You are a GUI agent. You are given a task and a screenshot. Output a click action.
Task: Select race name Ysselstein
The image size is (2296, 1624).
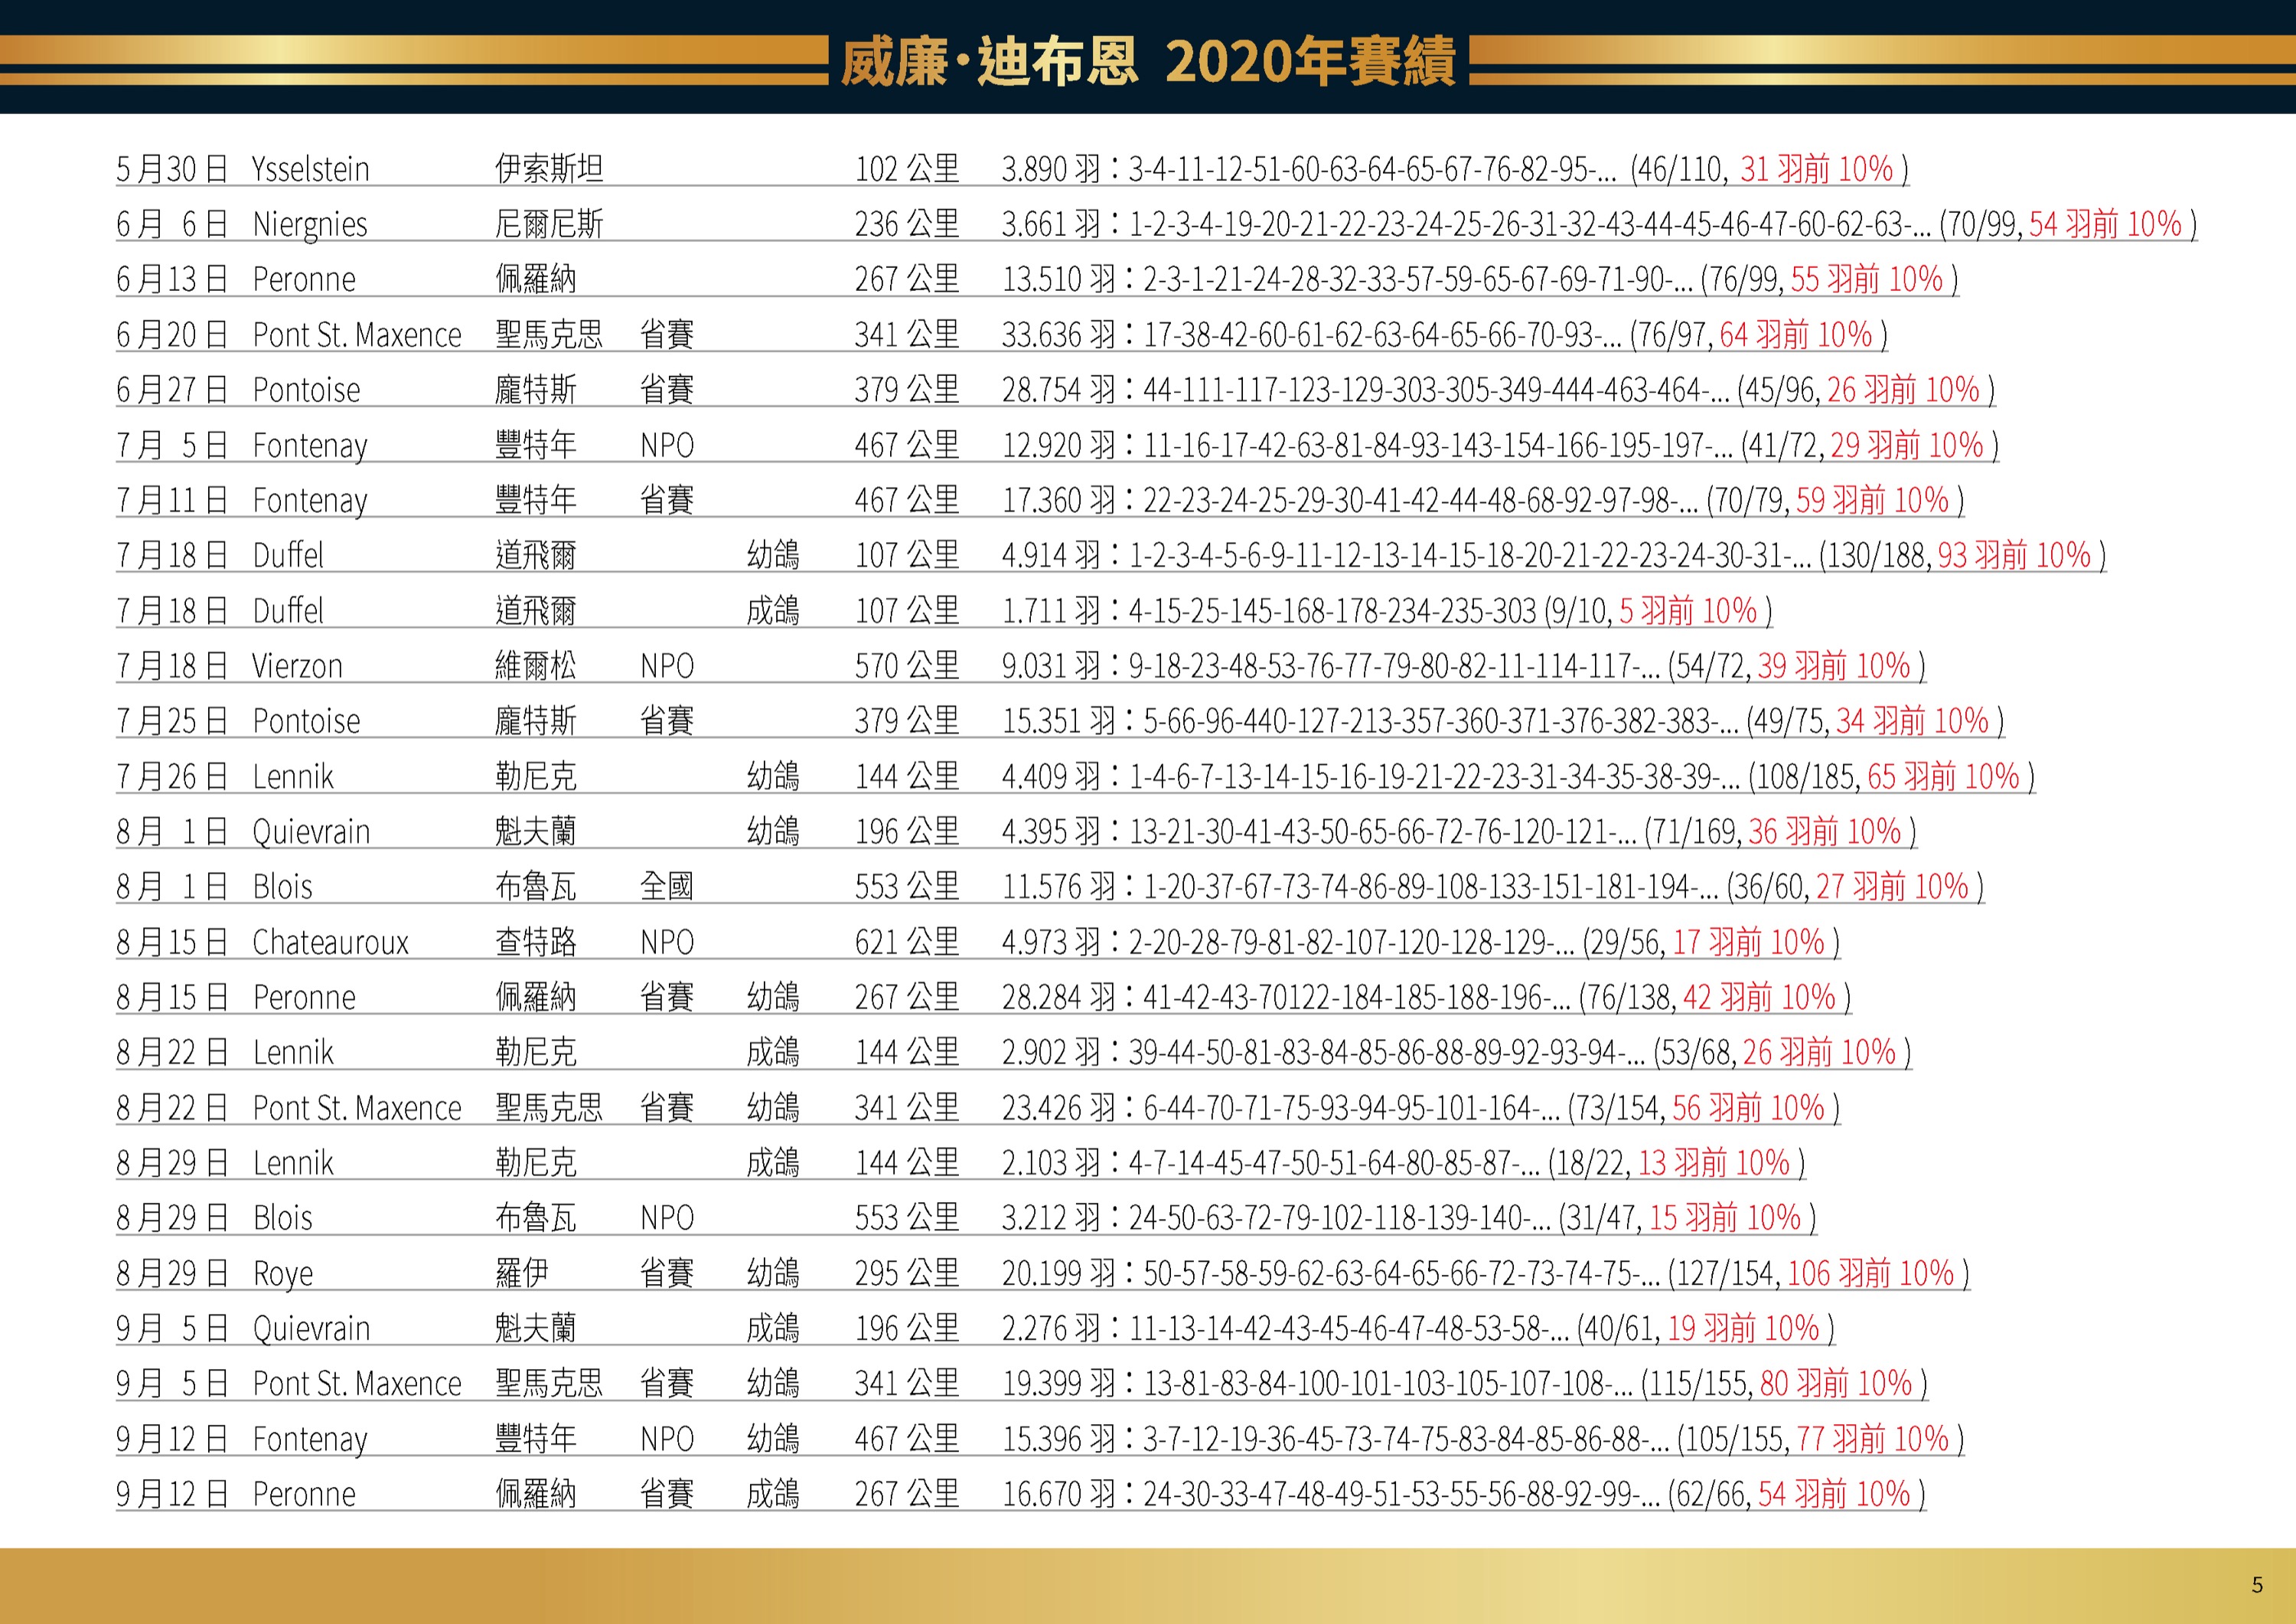coord(311,169)
